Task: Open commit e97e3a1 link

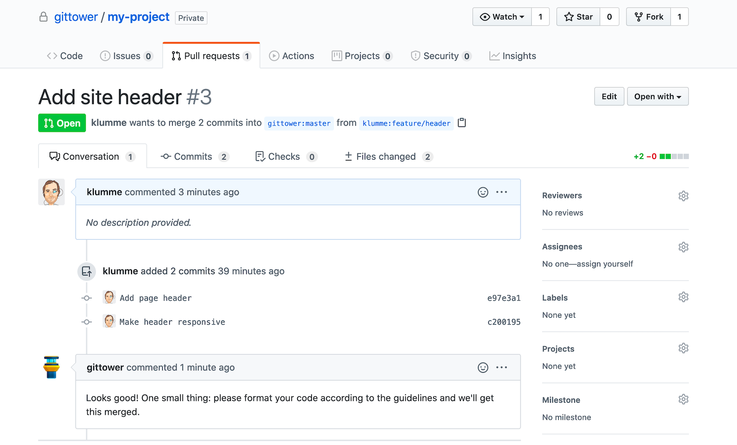Action: pos(504,298)
